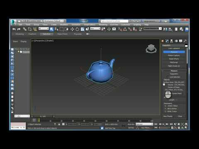This screenshot has height=149, width=199.
Task: Open the Group menu
Action: click(36, 25)
